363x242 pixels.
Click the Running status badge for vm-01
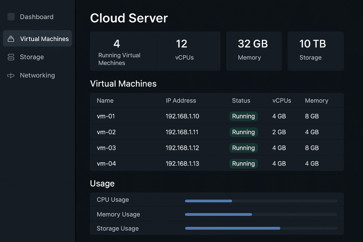pos(243,116)
